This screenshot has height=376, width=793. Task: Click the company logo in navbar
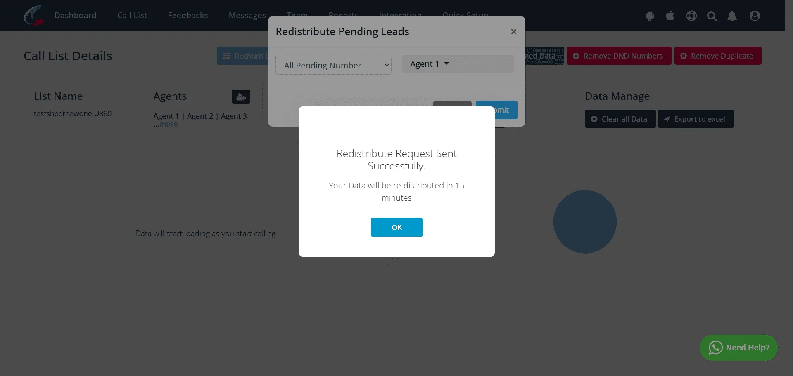coord(33,15)
